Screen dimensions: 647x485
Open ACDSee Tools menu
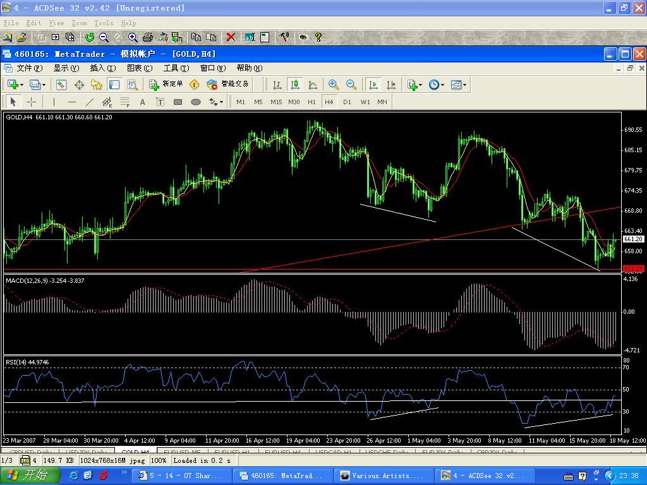click(104, 23)
